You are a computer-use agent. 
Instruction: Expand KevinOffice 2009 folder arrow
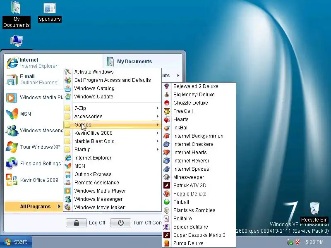pos(158,133)
